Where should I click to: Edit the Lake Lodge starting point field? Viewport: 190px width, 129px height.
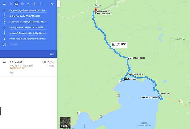(x=28, y=11)
